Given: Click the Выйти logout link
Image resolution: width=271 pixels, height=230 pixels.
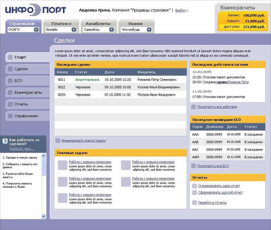Looking at the screenshot, I should click(180, 11).
